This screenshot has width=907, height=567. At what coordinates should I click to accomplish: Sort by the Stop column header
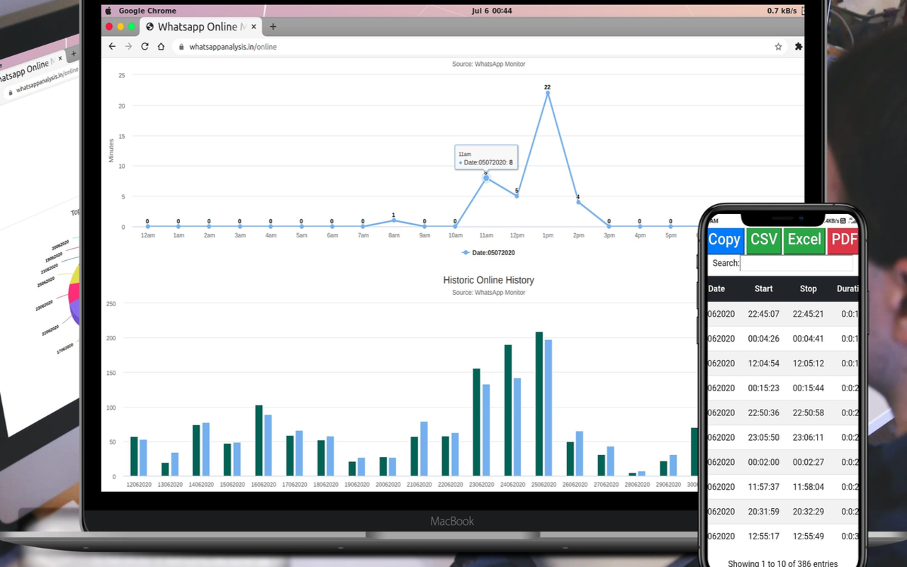click(x=809, y=288)
